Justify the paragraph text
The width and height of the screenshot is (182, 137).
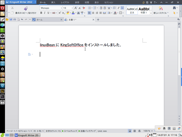(x=100, y=13)
